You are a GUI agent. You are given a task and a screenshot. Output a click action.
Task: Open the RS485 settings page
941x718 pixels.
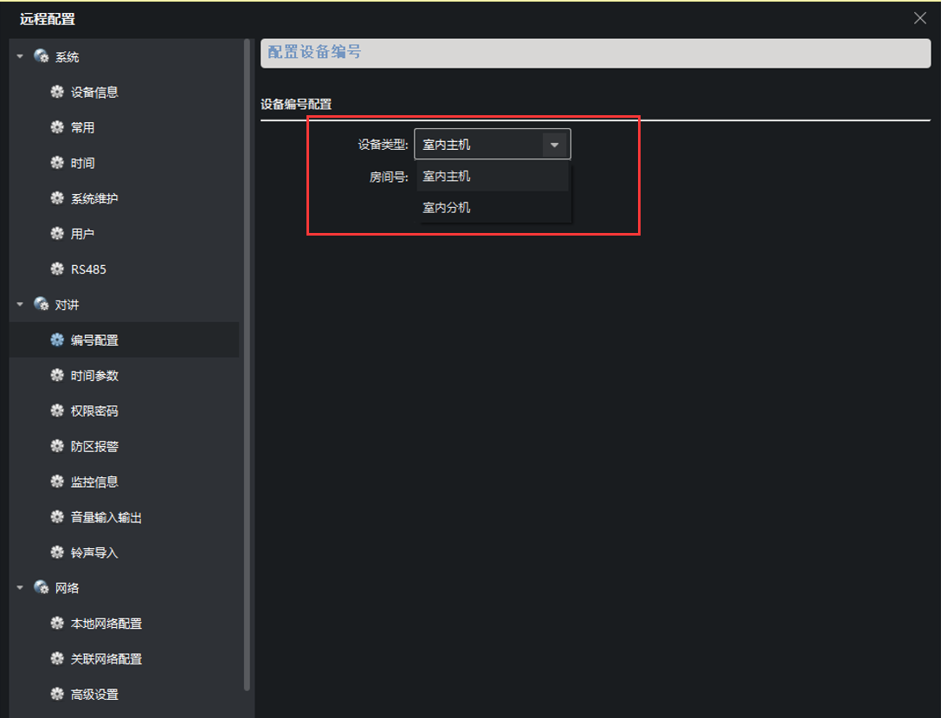(88, 269)
